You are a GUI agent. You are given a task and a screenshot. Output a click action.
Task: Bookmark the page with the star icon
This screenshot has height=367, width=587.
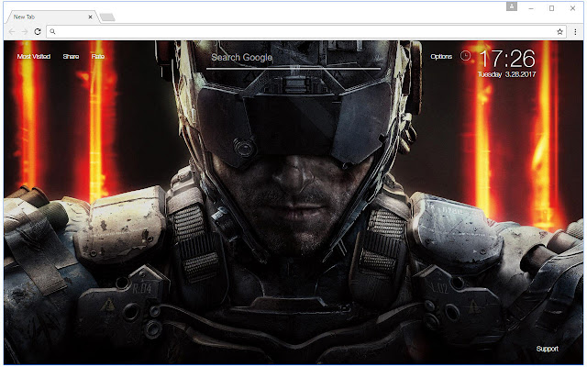[x=559, y=32]
